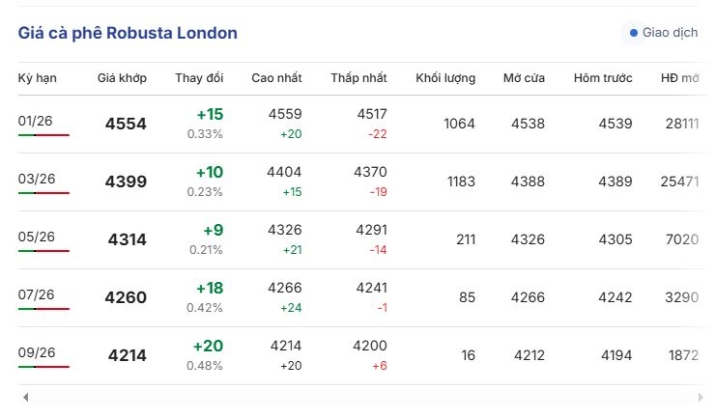The height and width of the screenshot is (419, 716).
Task: Click the Khối lượng column header
Action: coord(445,78)
